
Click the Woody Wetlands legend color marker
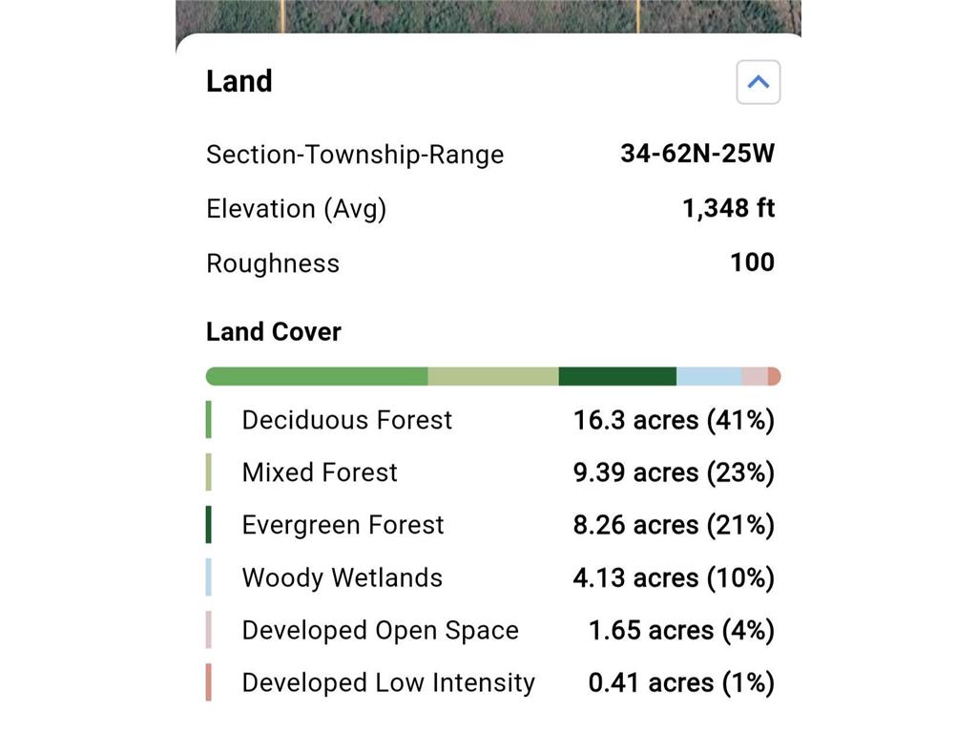(x=209, y=577)
